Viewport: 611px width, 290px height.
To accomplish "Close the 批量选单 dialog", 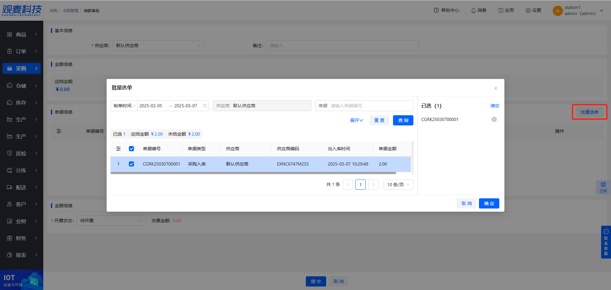I will tap(495, 88).
